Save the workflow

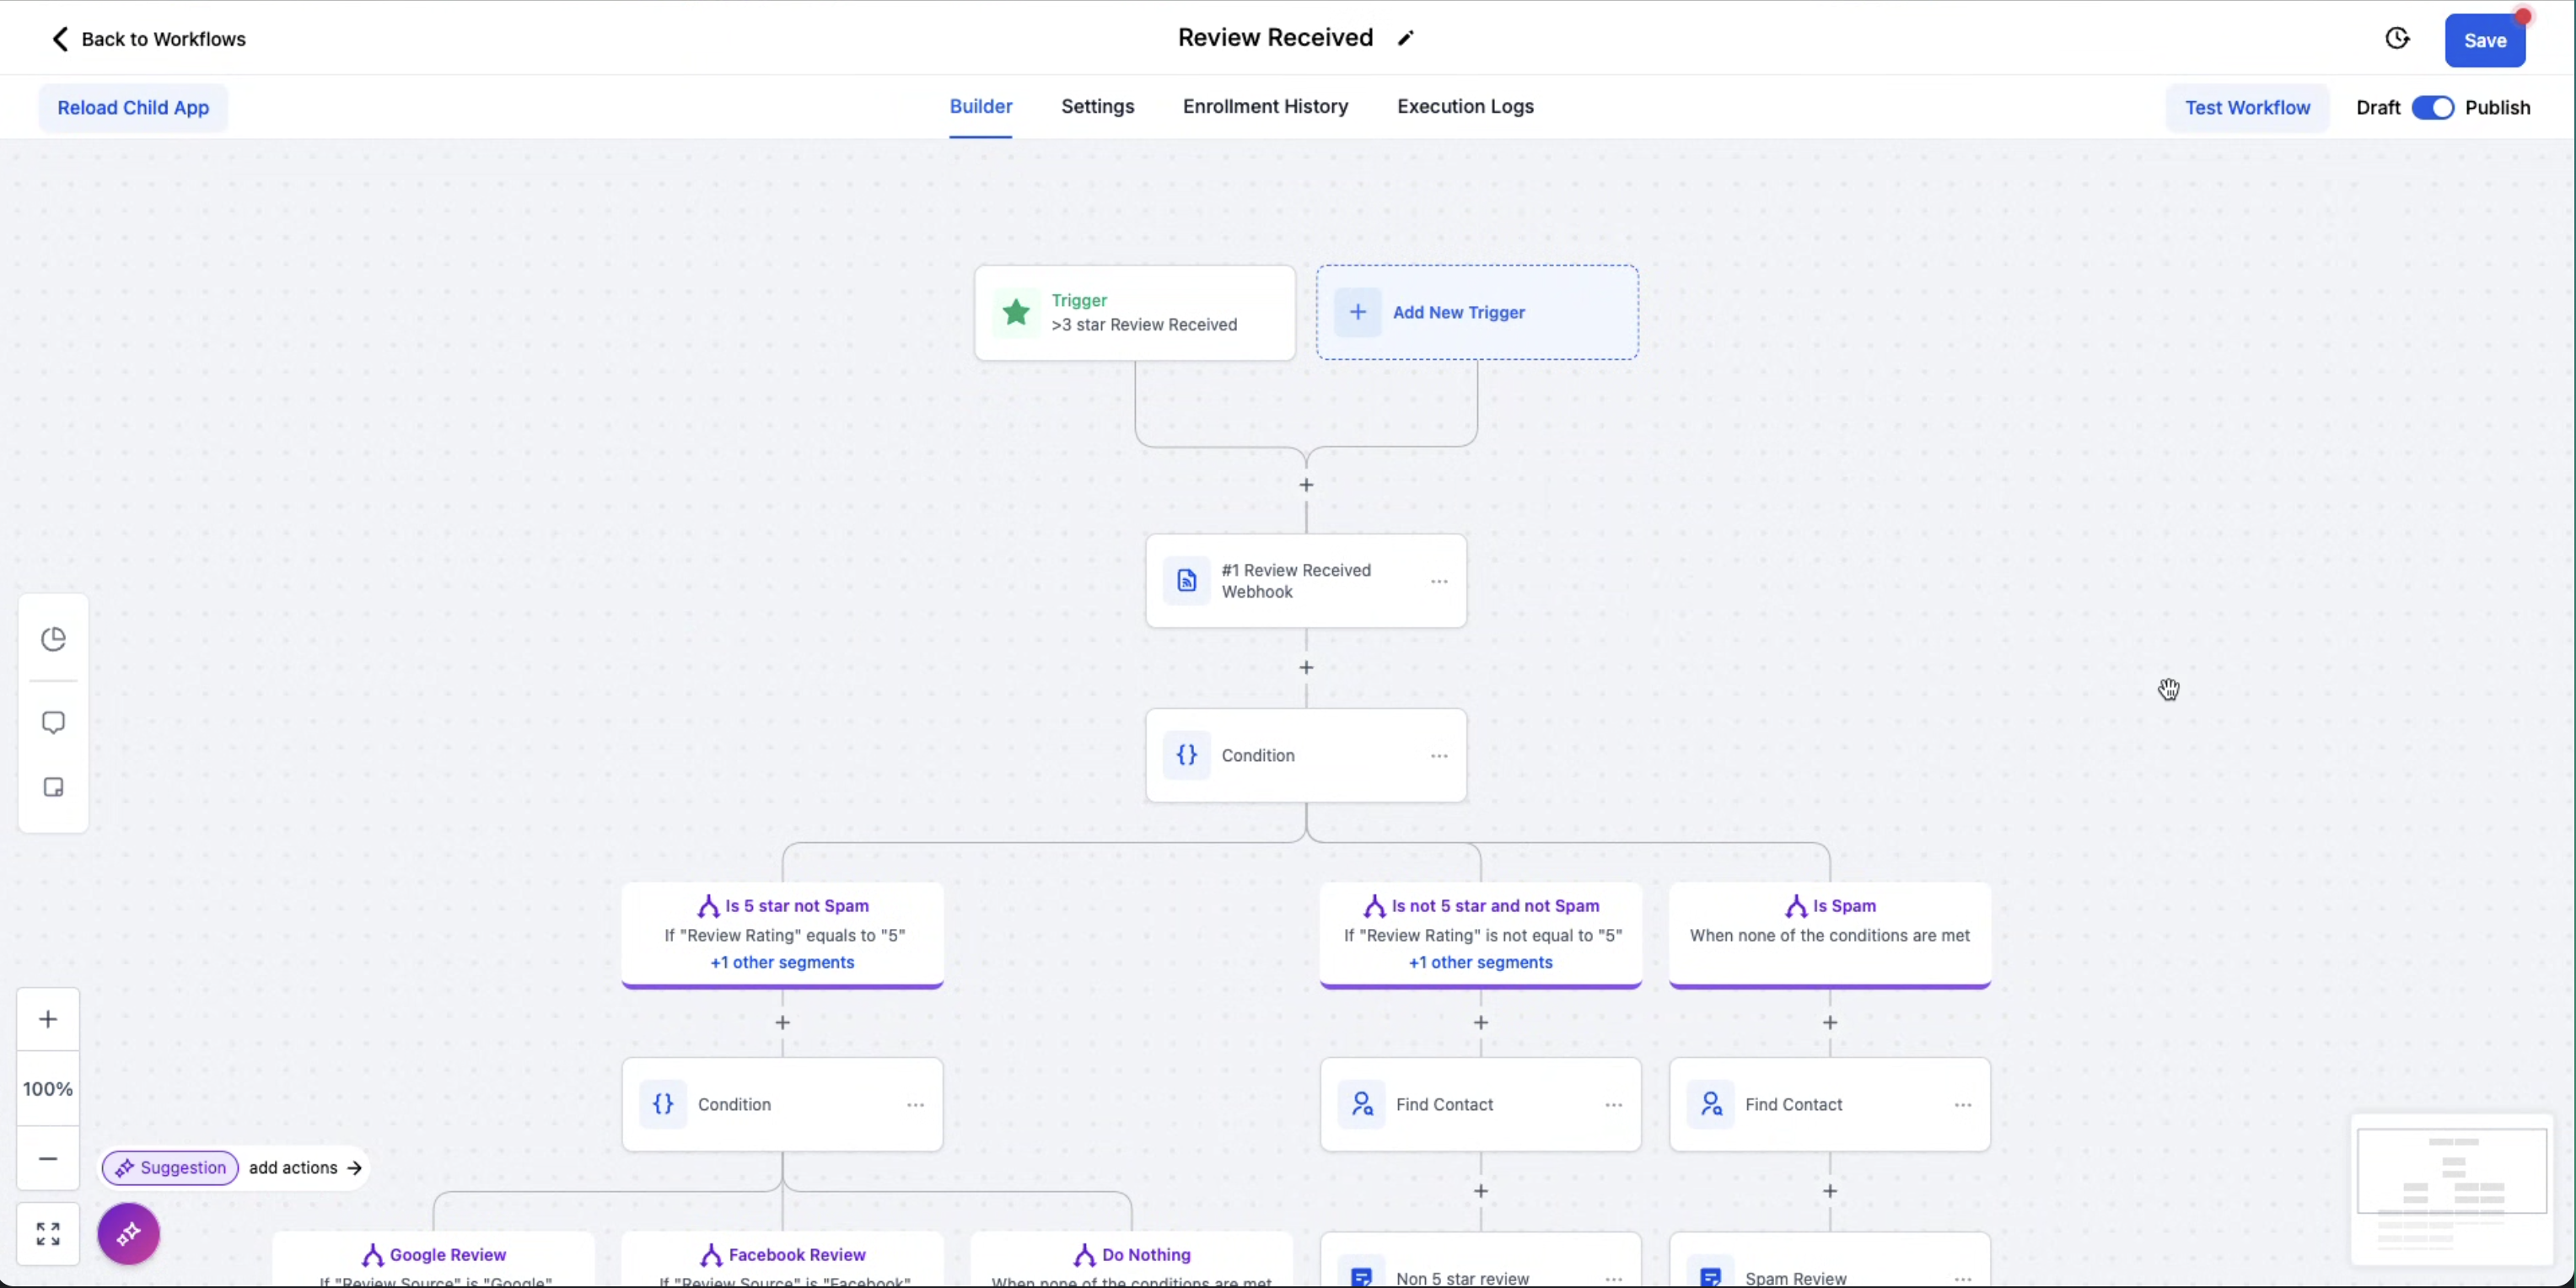point(2484,40)
